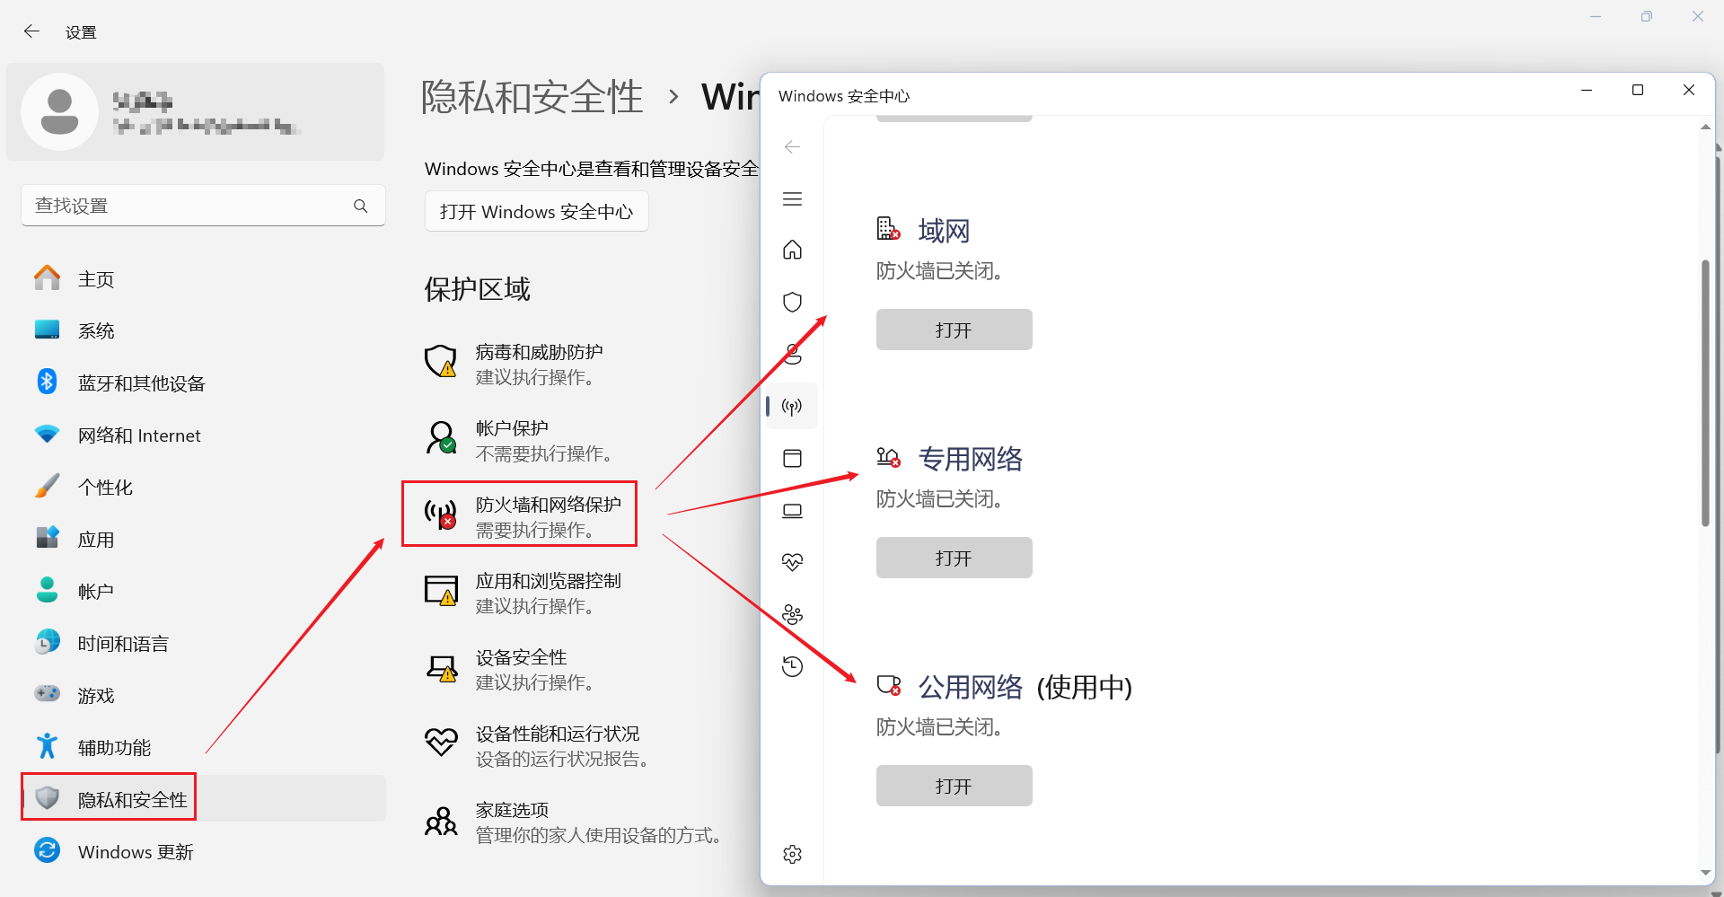Viewport: 1724px width, 897px height.
Task: Open Windows Security settings gear
Action: pyautogui.click(x=792, y=854)
